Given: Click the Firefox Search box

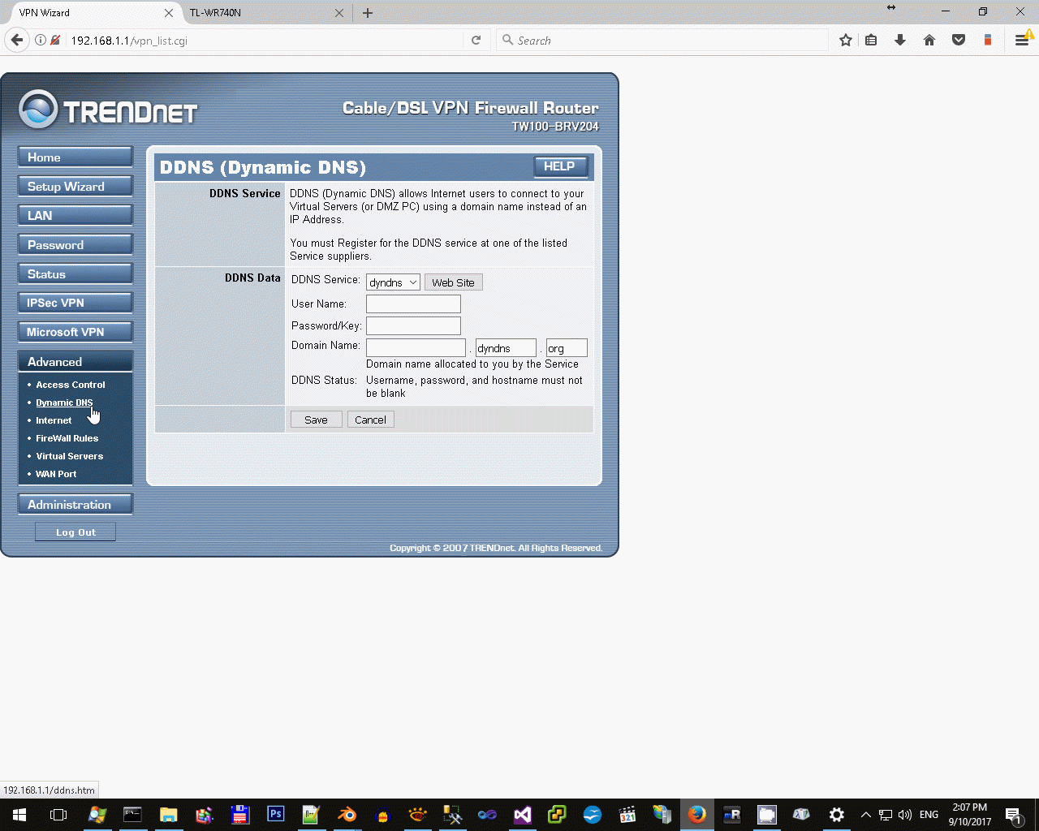Looking at the screenshot, I should click(x=662, y=40).
